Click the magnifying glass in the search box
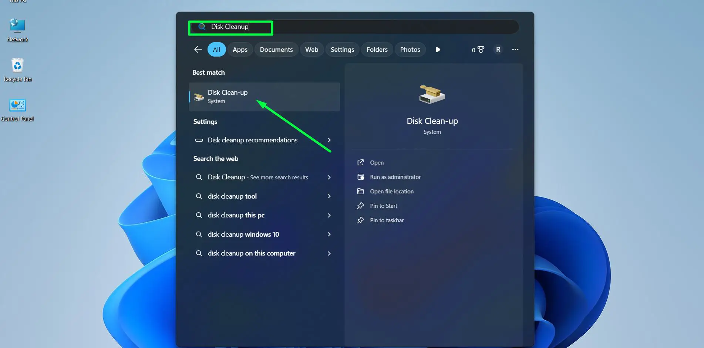 pyautogui.click(x=201, y=27)
